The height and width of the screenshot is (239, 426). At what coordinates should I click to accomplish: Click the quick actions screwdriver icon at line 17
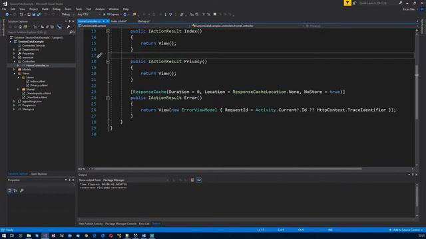99,55
